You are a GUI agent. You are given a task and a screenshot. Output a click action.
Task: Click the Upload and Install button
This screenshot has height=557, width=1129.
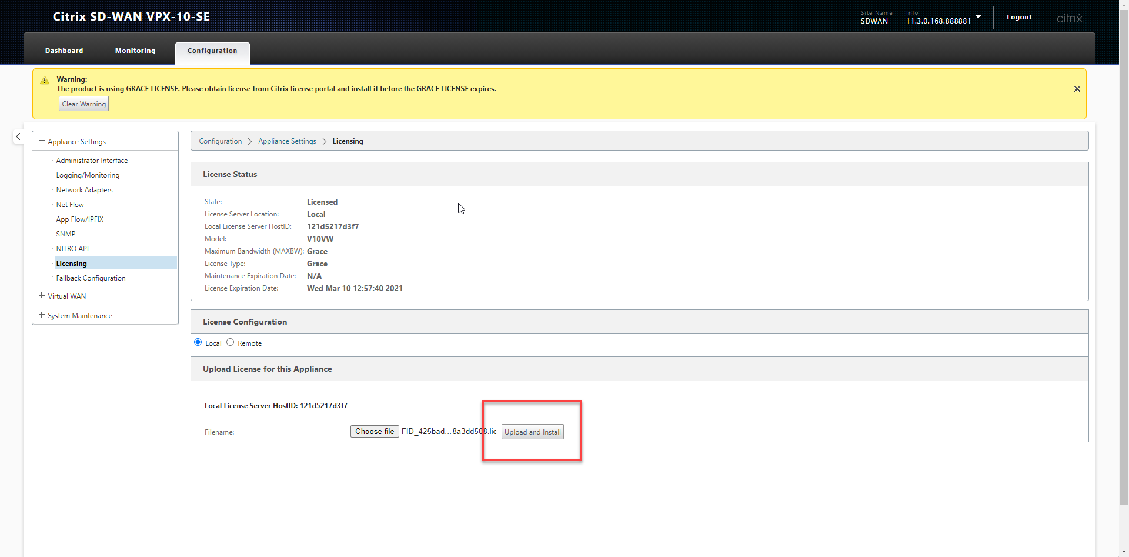(532, 432)
